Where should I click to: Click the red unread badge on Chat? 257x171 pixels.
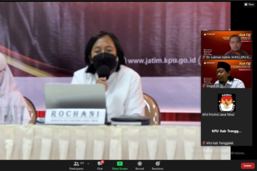102,162
